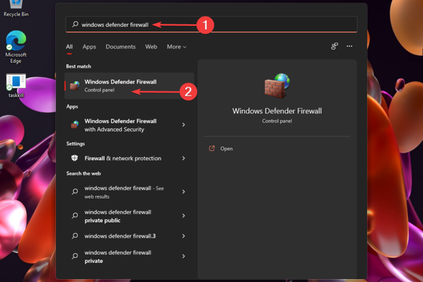Select the Web filter tab
Screen dimensions: 423x282
tap(151, 47)
